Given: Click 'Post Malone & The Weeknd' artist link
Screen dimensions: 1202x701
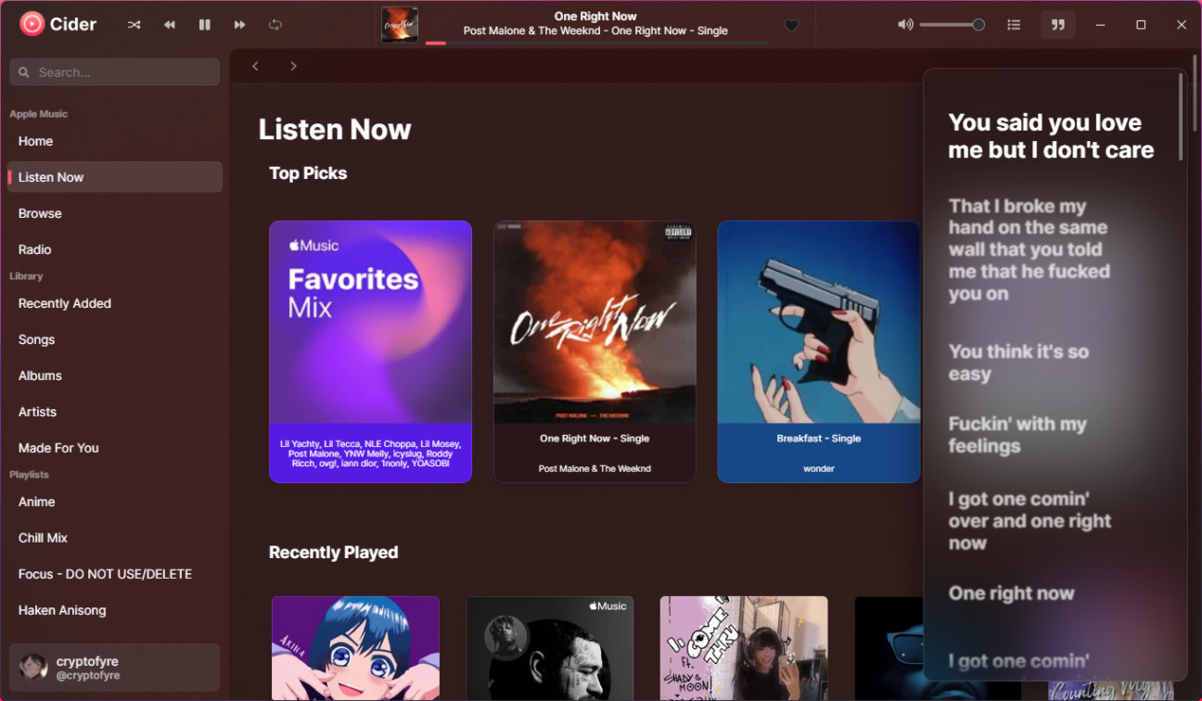Looking at the screenshot, I should pyautogui.click(x=595, y=468).
